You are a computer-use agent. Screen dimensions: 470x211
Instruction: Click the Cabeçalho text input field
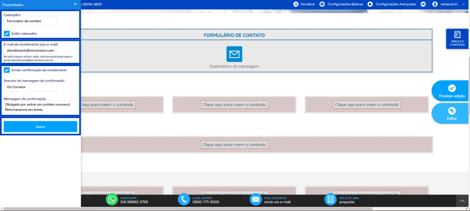point(30,21)
